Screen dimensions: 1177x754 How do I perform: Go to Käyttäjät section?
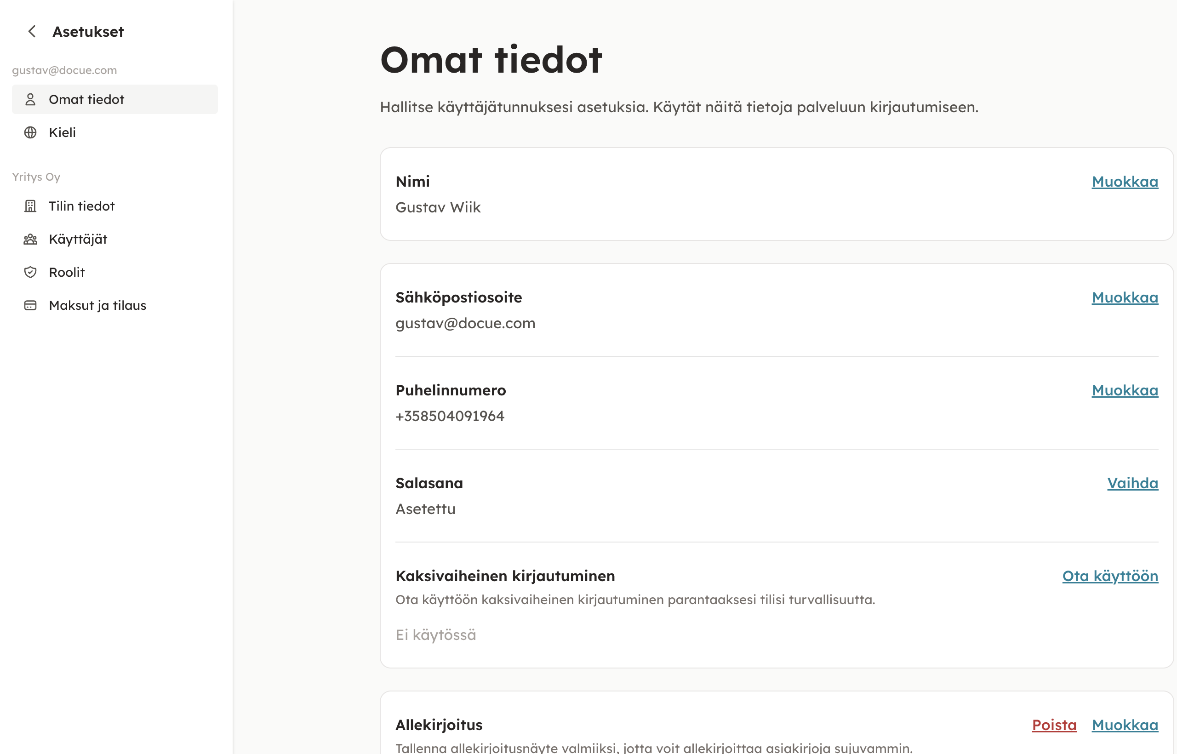(x=78, y=240)
